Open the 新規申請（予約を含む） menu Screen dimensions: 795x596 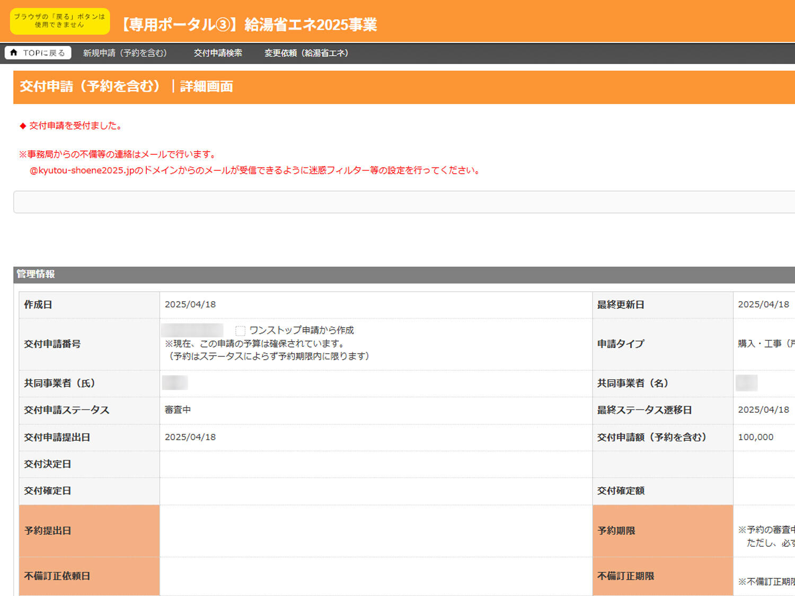click(125, 53)
